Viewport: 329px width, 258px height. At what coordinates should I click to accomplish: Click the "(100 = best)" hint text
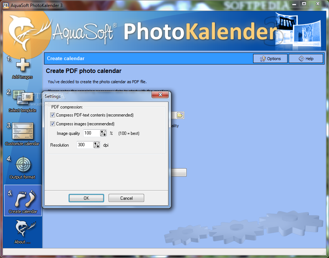coord(129,133)
